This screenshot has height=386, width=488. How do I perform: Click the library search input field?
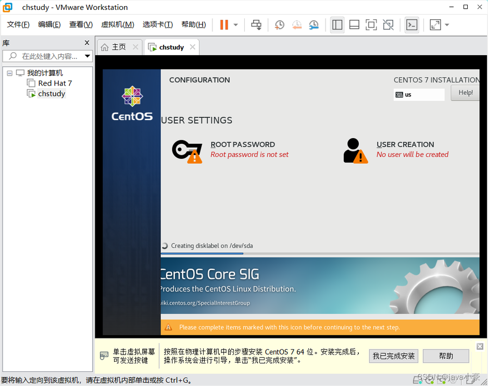click(47, 56)
